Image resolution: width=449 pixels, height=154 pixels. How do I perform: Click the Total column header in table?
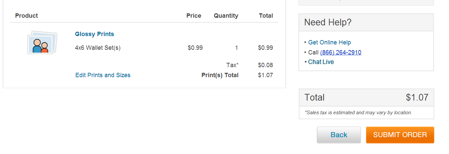(x=266, y=16)
